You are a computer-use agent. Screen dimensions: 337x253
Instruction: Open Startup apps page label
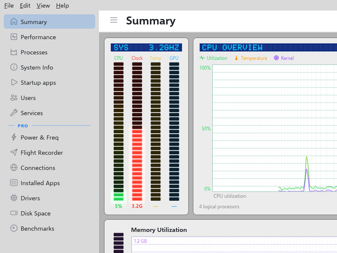pyautogui.click(x=38, y=83)
